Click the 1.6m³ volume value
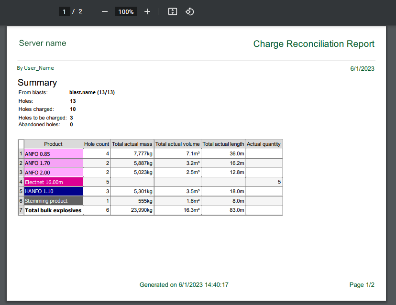 pyautogui.click(x=193, y=201)
